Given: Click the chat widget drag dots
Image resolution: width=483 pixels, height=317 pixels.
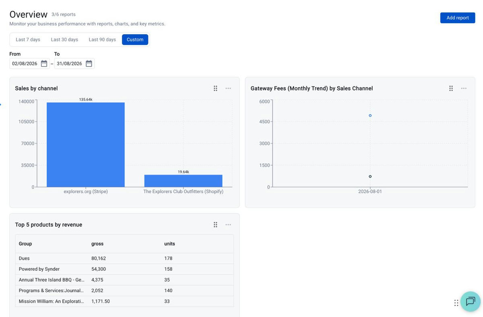Looking at the screenshot, I should tap(456, 303).
